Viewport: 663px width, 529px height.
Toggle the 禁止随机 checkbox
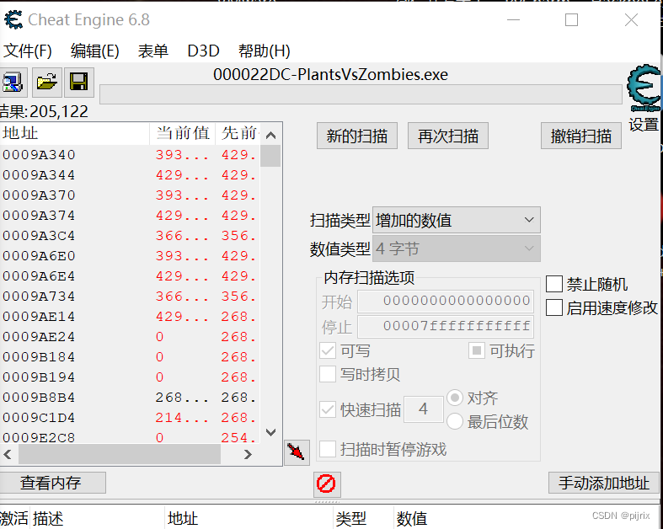click(x=554, y=284)
